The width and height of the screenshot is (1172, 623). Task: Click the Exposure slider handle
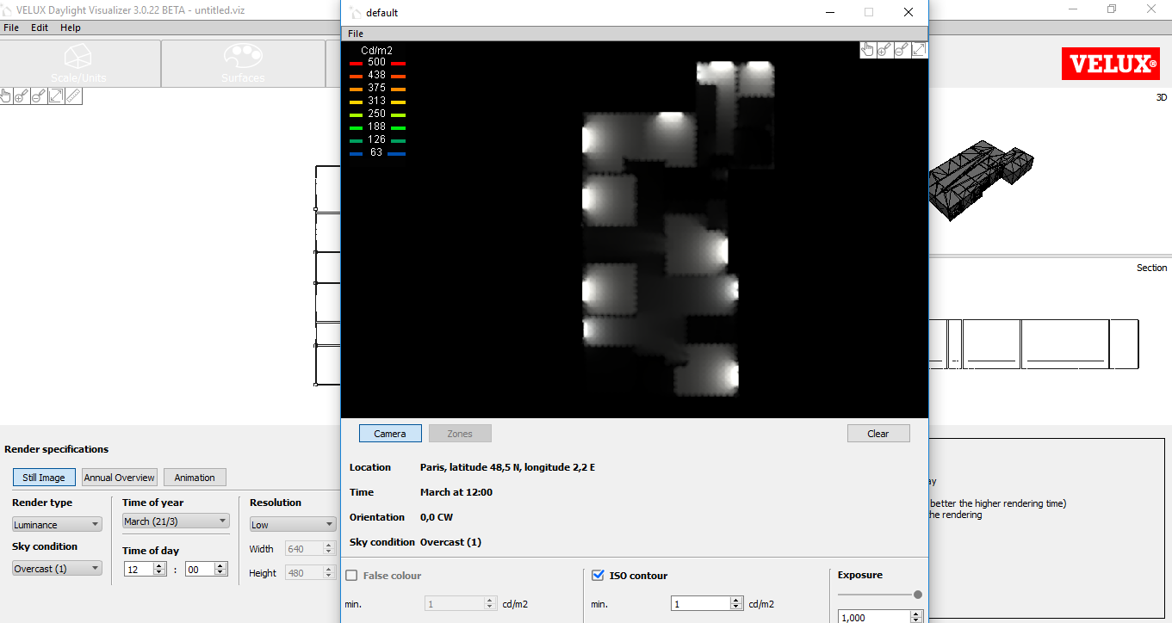pos(918,595)
